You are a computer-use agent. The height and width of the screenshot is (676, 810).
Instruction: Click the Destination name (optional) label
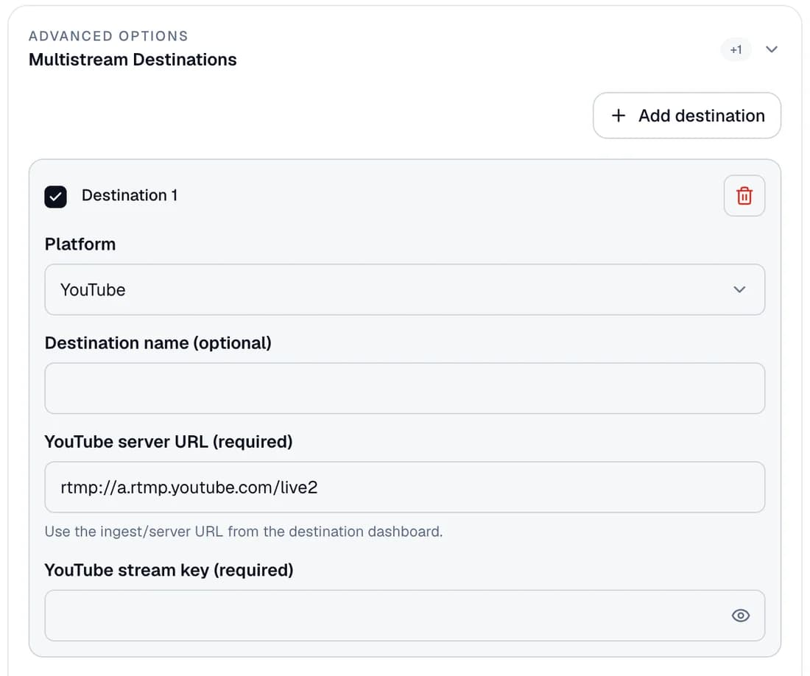point(158,343)
